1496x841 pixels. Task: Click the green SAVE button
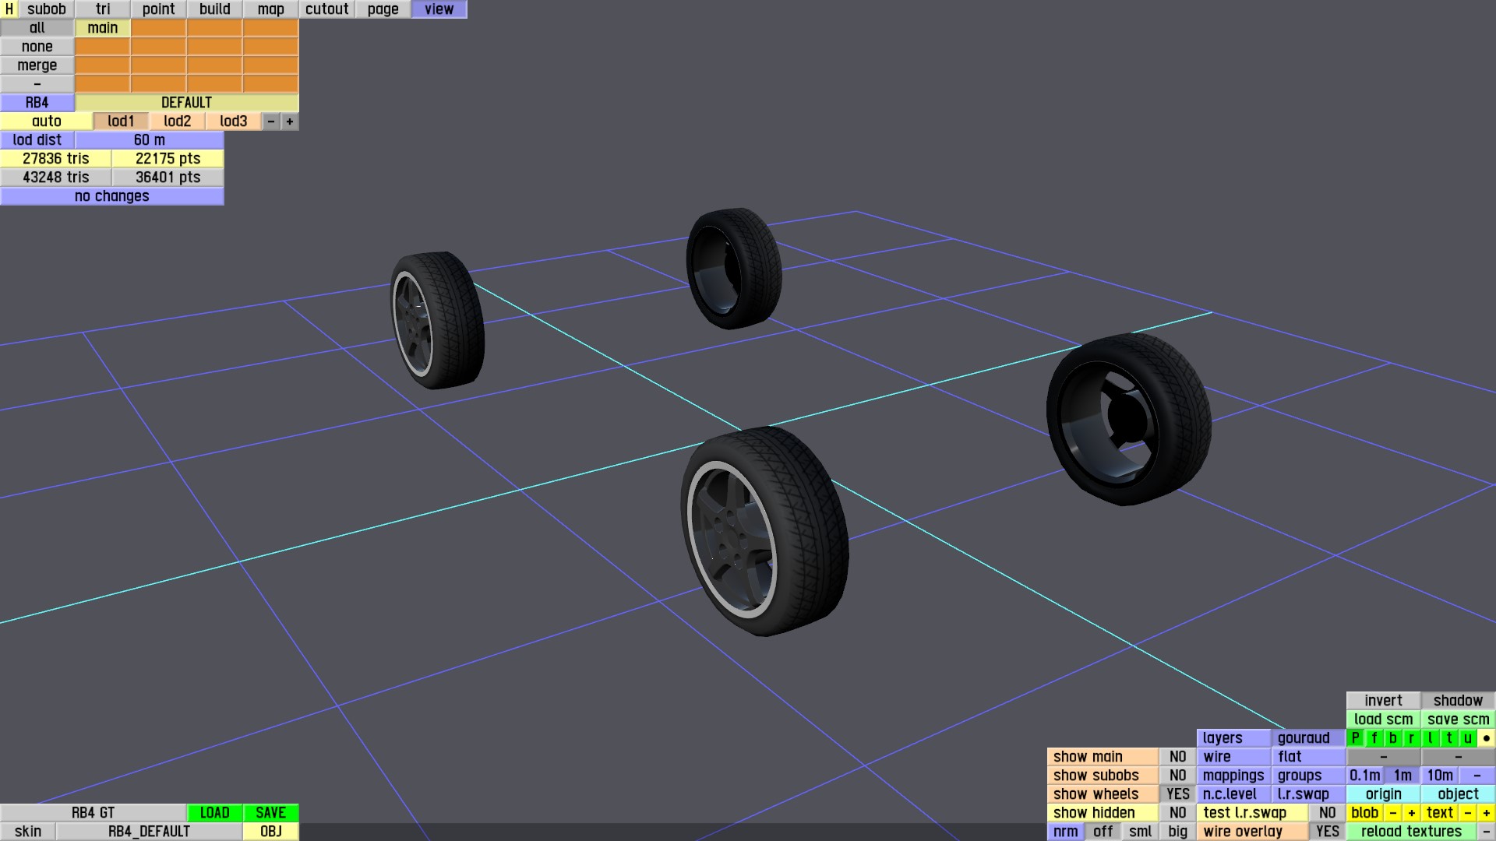coord(270,813)
